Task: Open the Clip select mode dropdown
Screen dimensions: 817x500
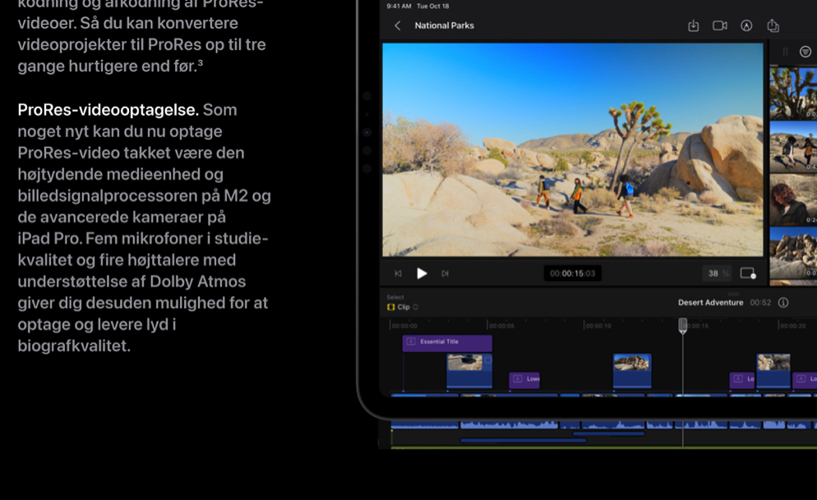Action: click(x=403, y=307)
